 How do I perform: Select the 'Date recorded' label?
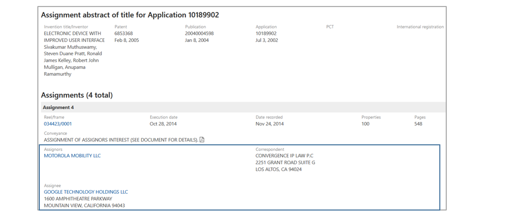pyautogui.click(x=269, y=117)
